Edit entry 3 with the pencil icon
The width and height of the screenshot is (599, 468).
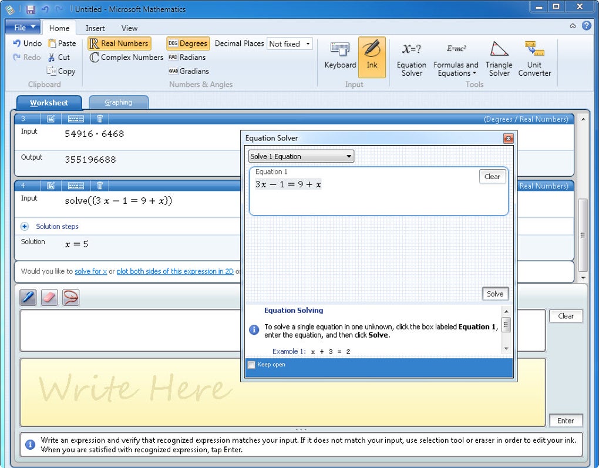[51, 119]
